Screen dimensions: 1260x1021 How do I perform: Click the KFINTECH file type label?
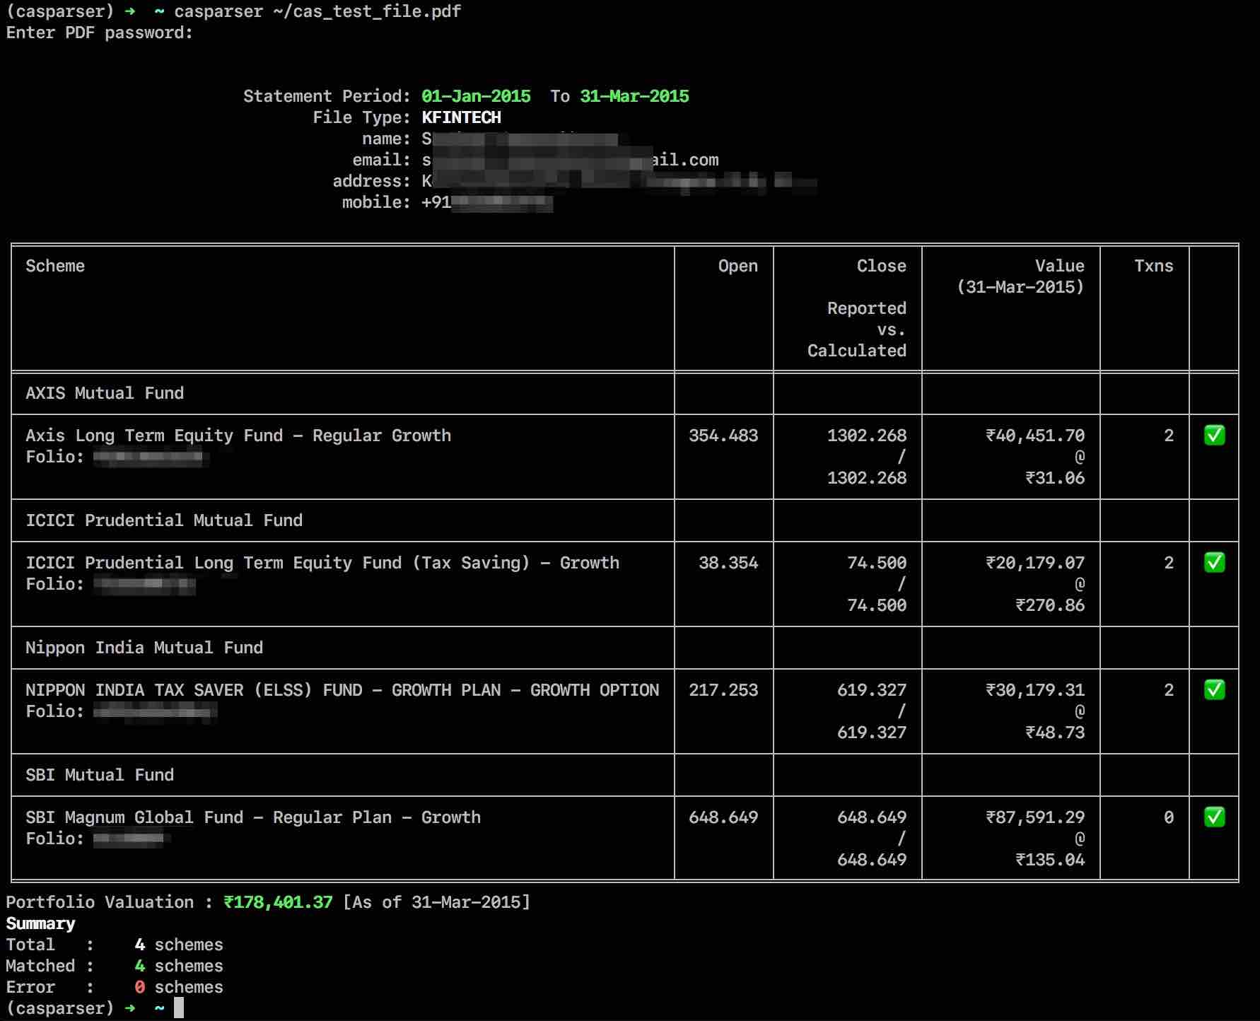[460, 117]
